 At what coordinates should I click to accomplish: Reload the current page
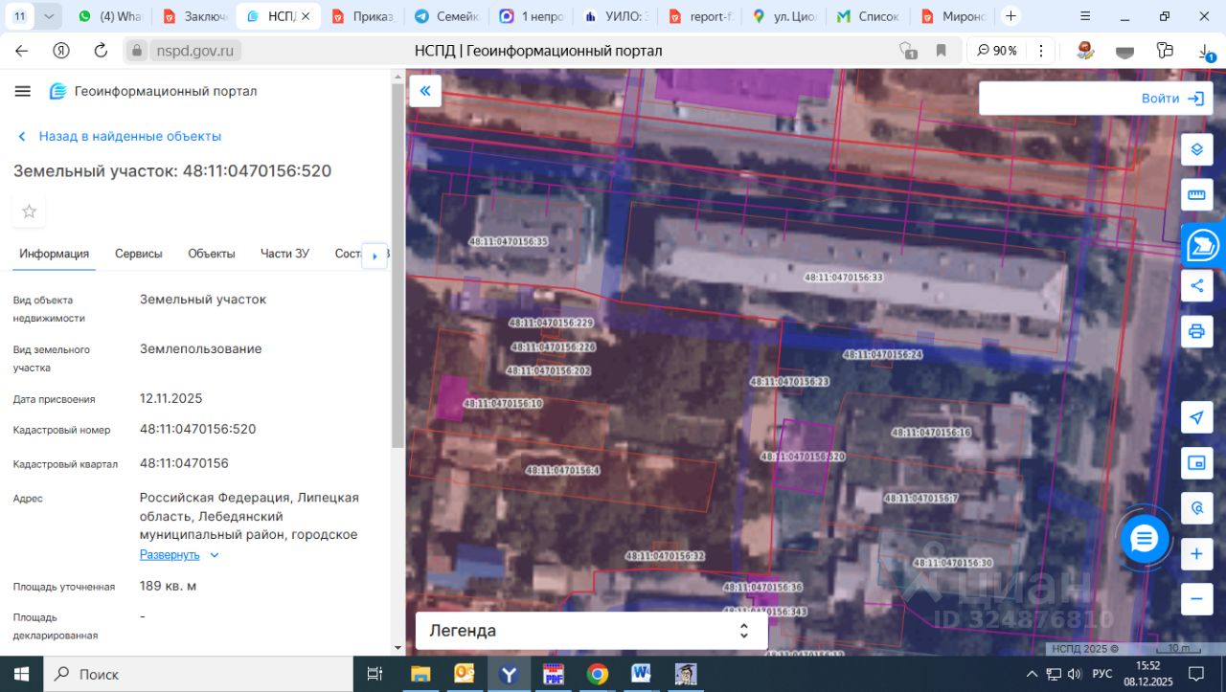(101, 51)
